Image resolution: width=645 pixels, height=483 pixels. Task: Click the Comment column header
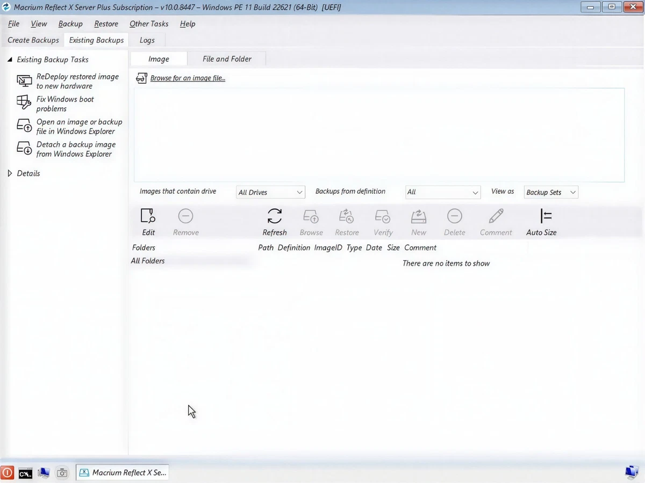click(420, 247)
